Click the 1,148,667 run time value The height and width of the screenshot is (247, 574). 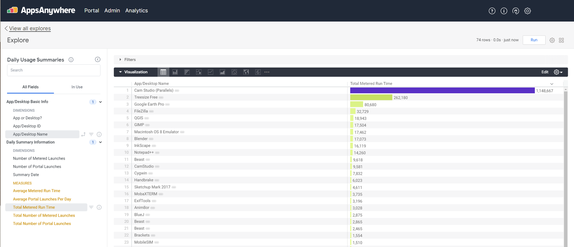coord(544,91)
